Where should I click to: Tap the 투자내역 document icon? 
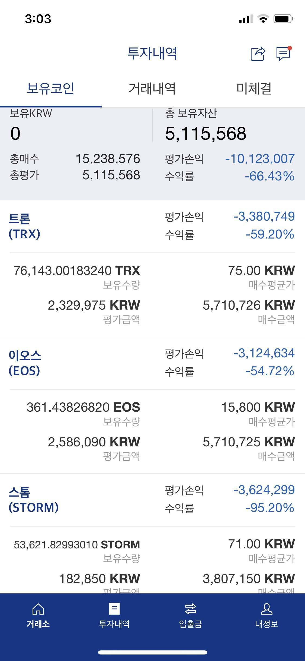[x=114, y=609]
